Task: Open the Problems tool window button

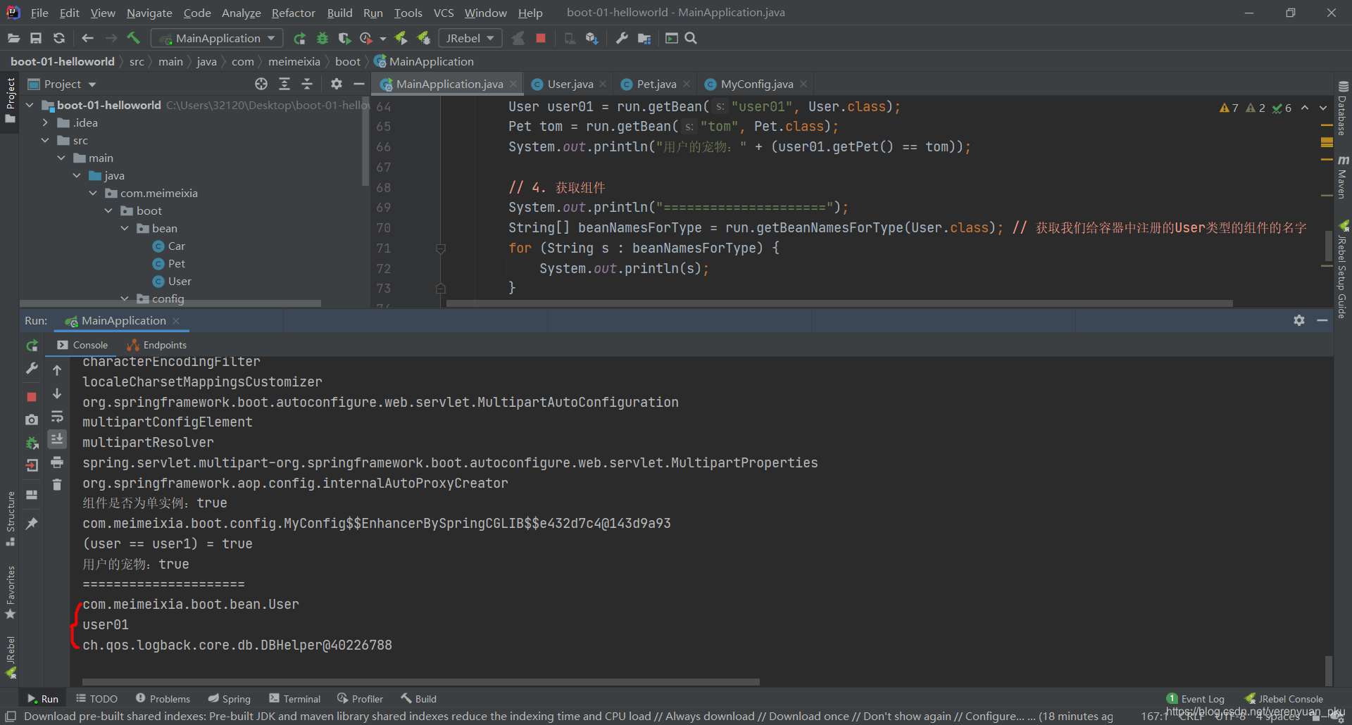Action: 163,699
